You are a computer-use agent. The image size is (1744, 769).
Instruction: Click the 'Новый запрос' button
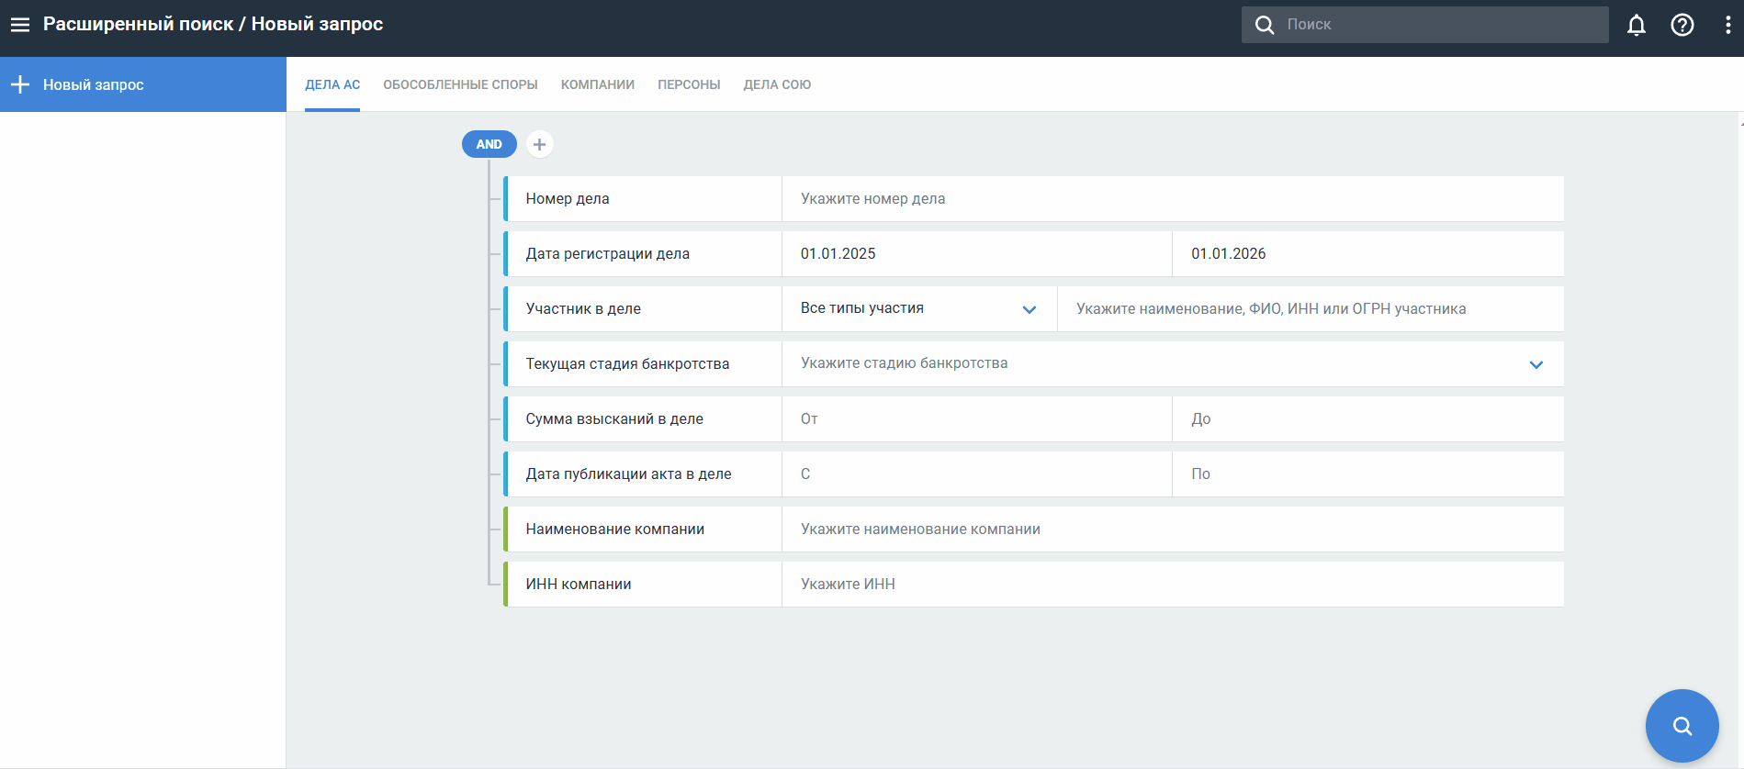click(x=92, y=84)
